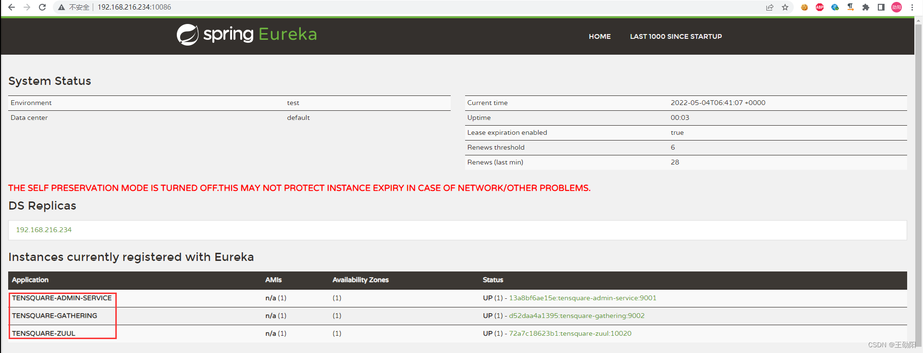Open tensquare-zuul:10020 instance link
The image size is (923, 353).
pyautogui.click(x=570, y=333)
